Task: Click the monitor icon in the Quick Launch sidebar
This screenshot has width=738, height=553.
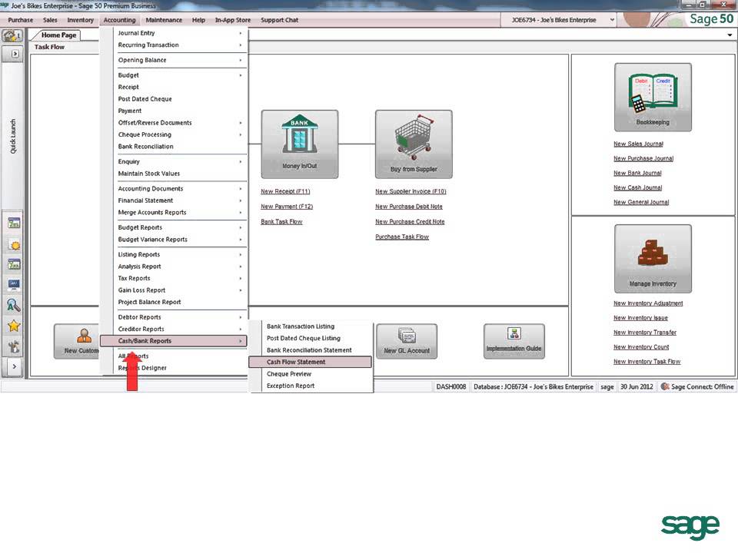Action: click(14, 284)
